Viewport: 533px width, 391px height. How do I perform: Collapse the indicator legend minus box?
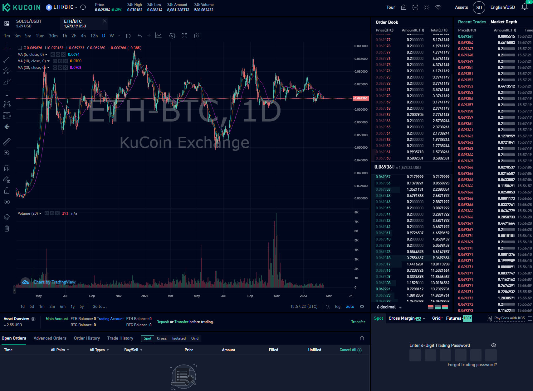(20, 48)
